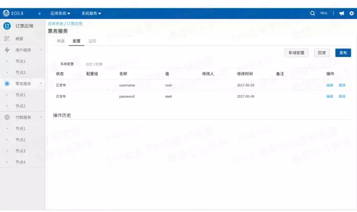Collapse the 用户服务 section chevron

point(41,50)
